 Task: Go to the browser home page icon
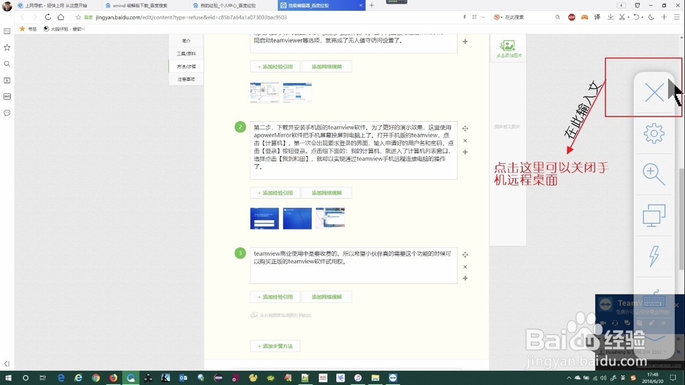(x=61, y=17)
